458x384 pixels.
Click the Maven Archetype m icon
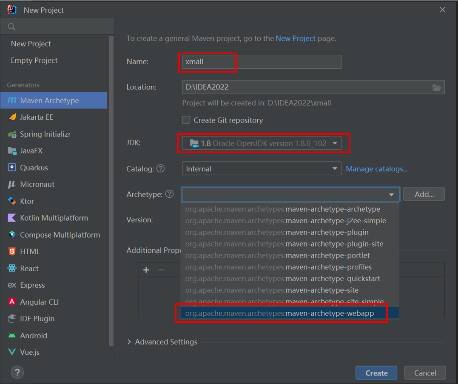point(12,100)
